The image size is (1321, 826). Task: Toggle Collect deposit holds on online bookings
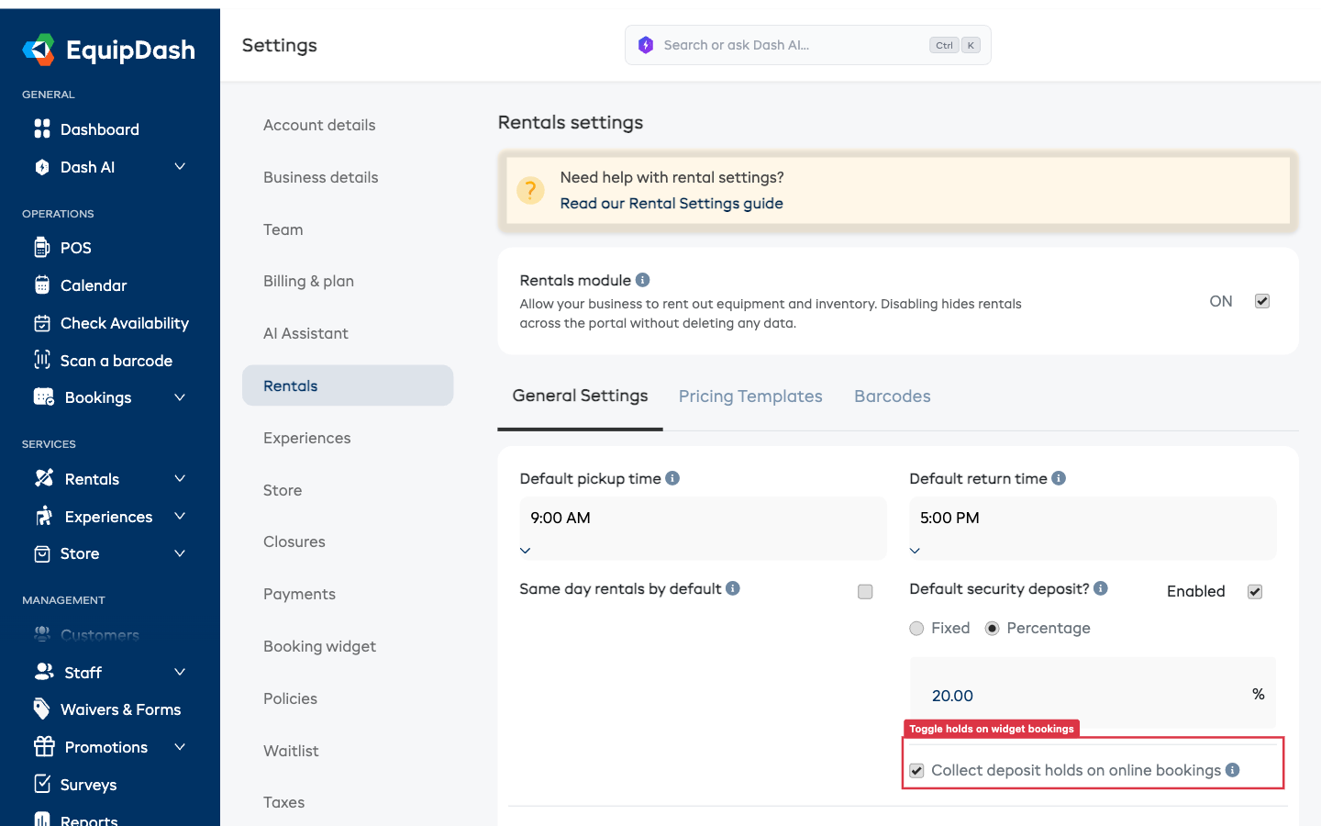click(916, 771)
